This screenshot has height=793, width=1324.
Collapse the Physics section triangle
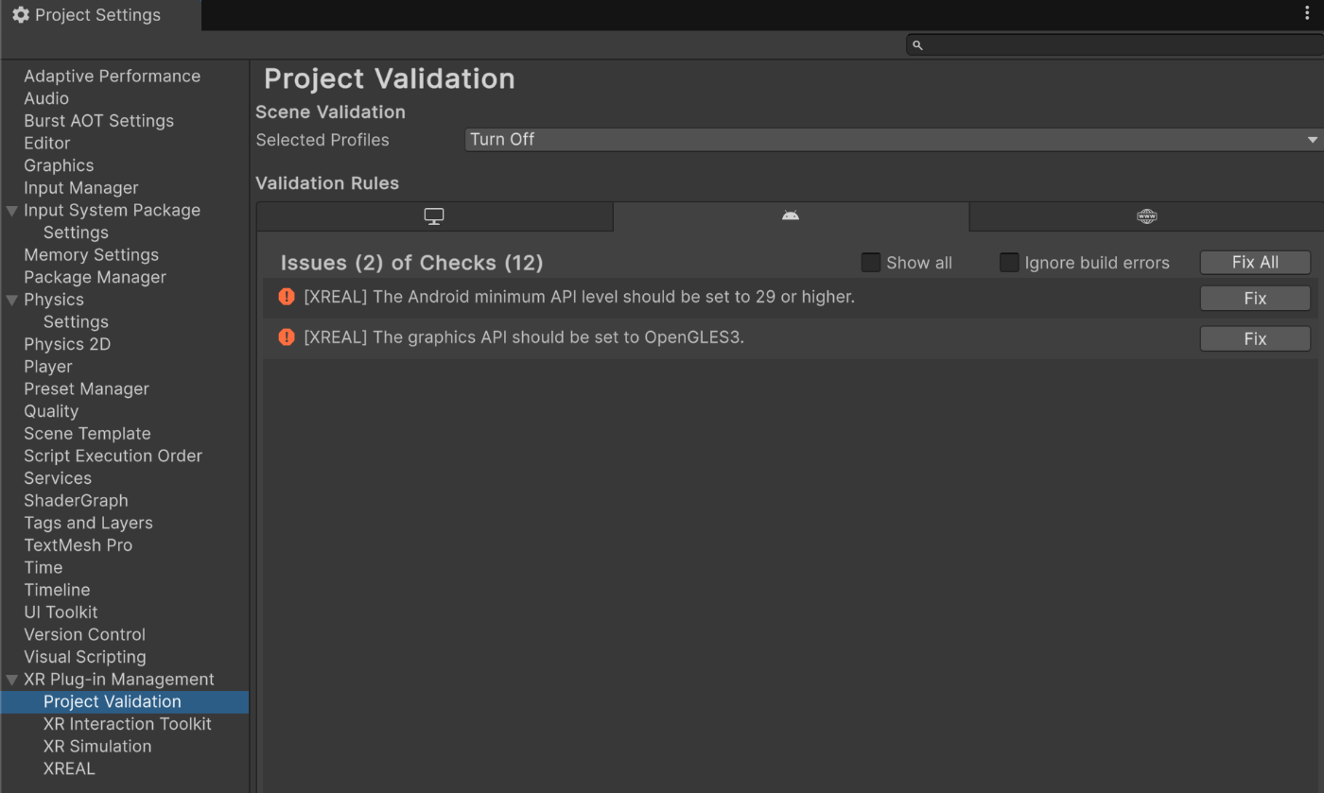[x=11, y=299]
